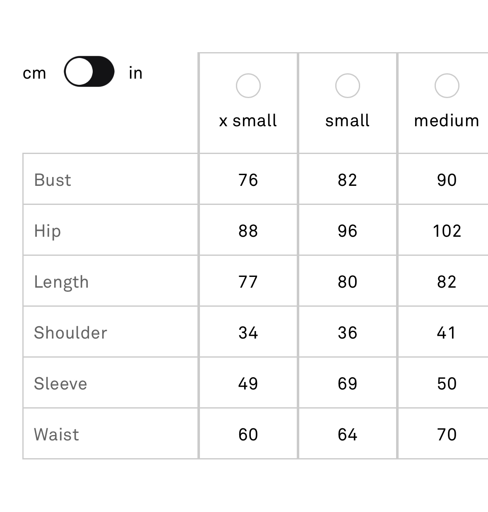
Task: Select the small size radio button
Action: click(347, 86)
